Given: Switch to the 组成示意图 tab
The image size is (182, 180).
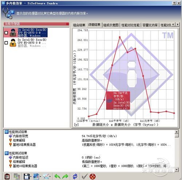Looking at the screenshot, I should (x=111, y=25).
